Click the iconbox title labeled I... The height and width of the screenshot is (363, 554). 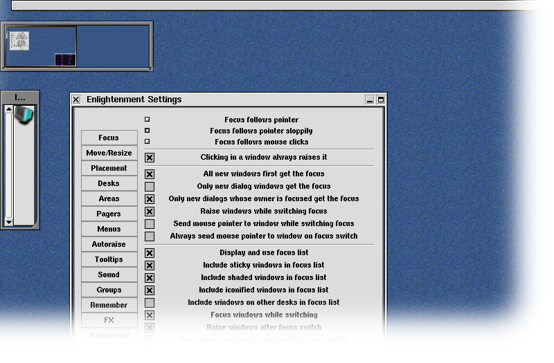click(20, 97)
